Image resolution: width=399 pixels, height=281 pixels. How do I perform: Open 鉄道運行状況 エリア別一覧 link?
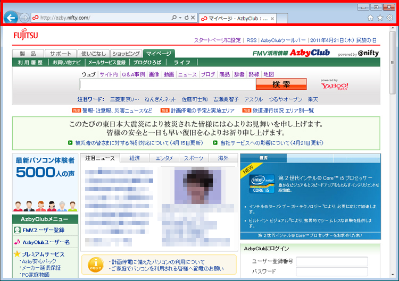pyautogui.click(x=283, y=111)
